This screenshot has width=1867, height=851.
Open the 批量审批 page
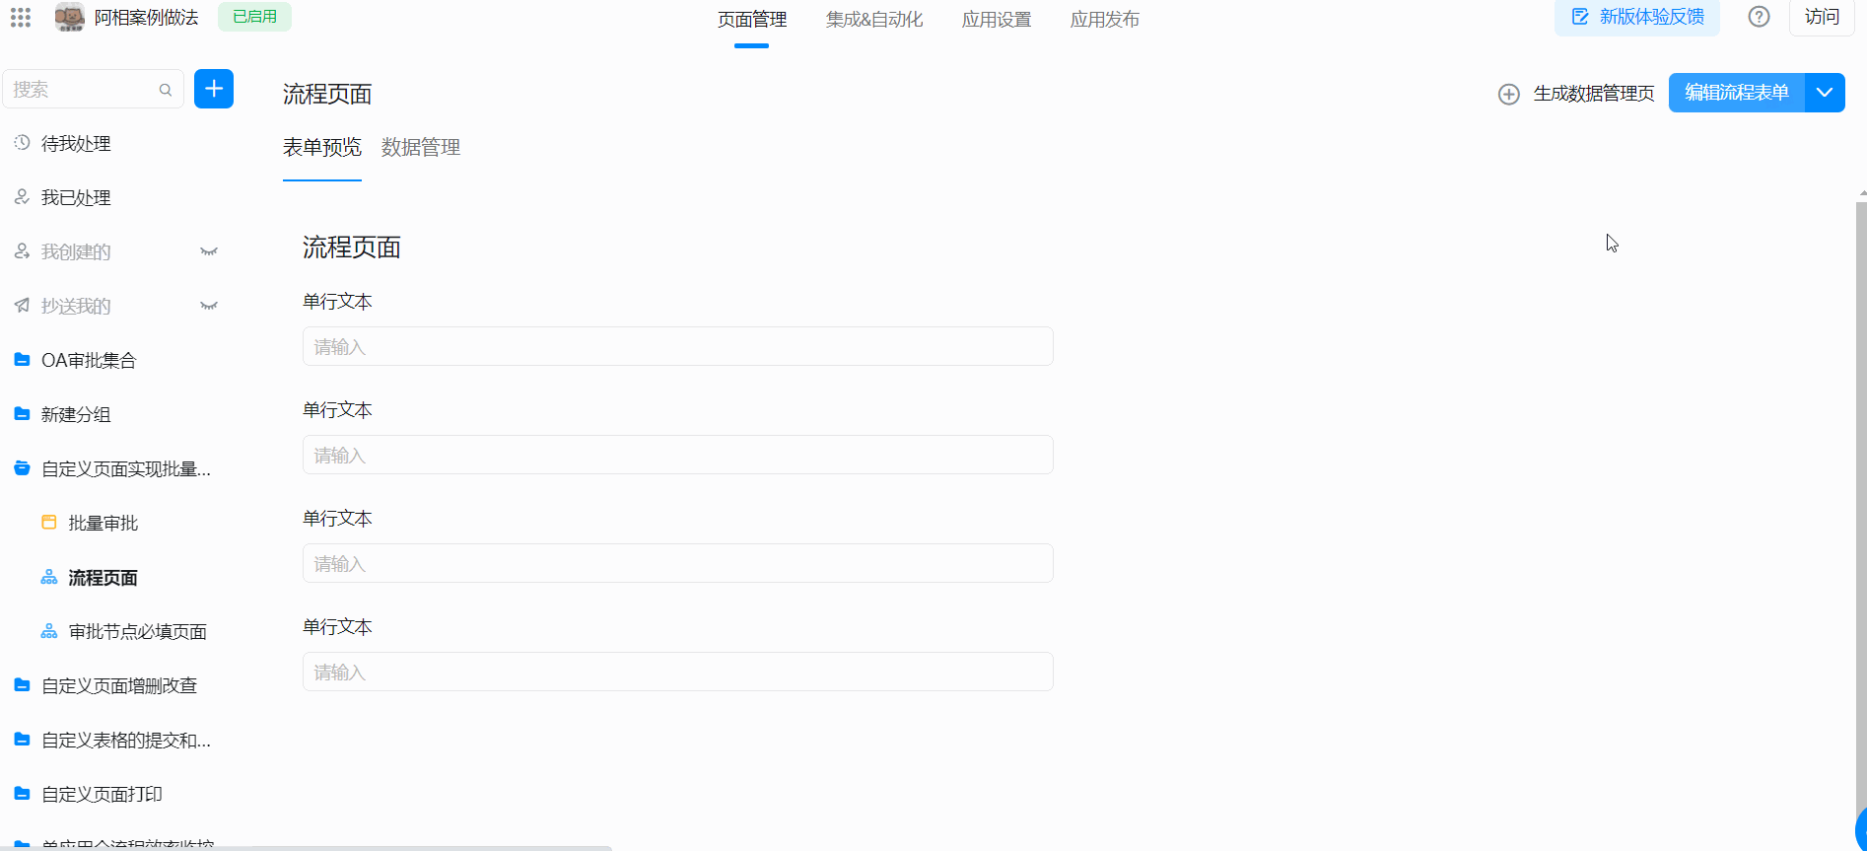point(104,524)
